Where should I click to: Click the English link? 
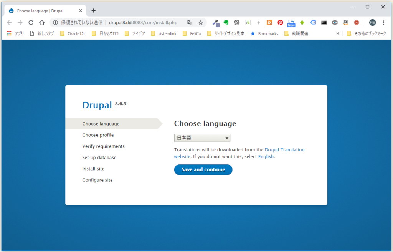[266, 156]
